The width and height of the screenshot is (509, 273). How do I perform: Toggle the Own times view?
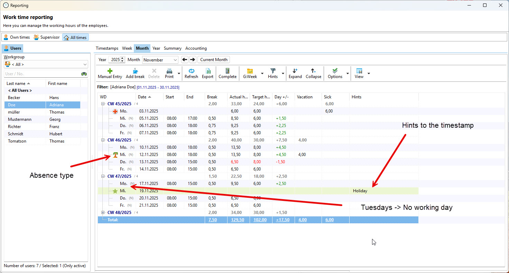pos(17,37)
